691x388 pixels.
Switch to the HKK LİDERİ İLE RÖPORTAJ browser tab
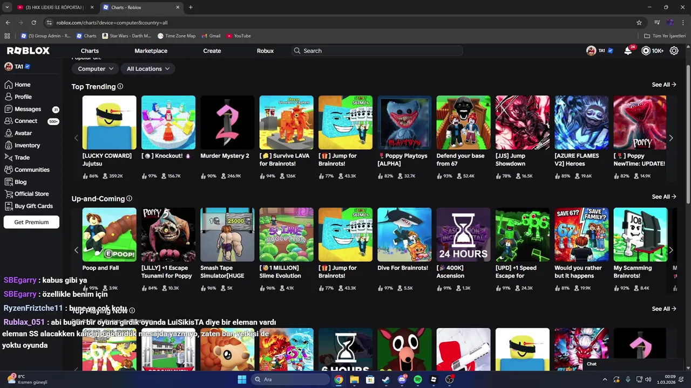[55, 7]
